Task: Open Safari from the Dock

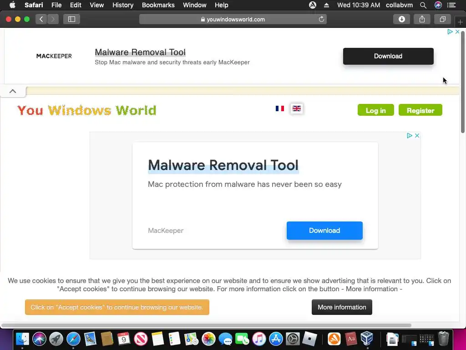Action: click(73, 339)
